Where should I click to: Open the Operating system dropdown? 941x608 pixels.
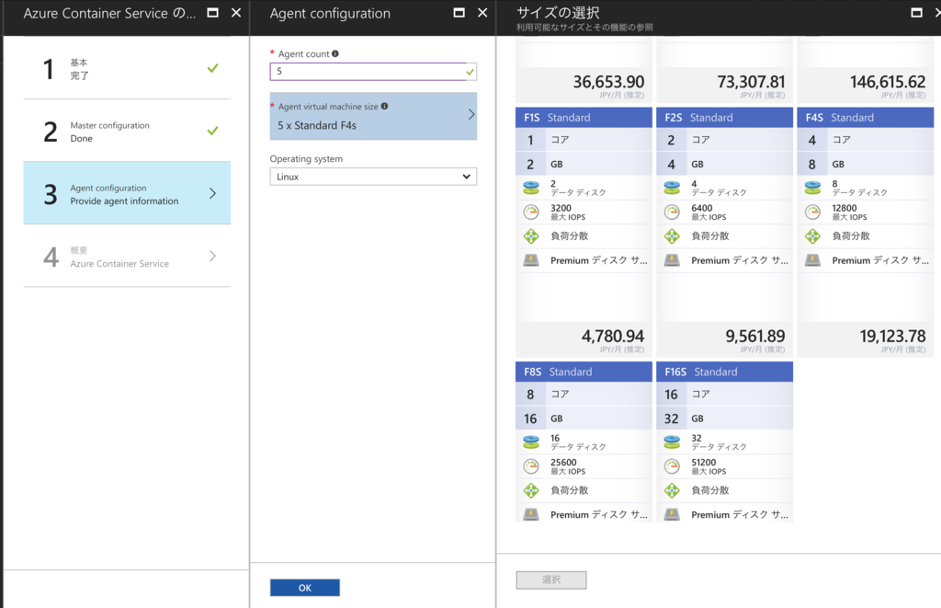coord(373,177)
